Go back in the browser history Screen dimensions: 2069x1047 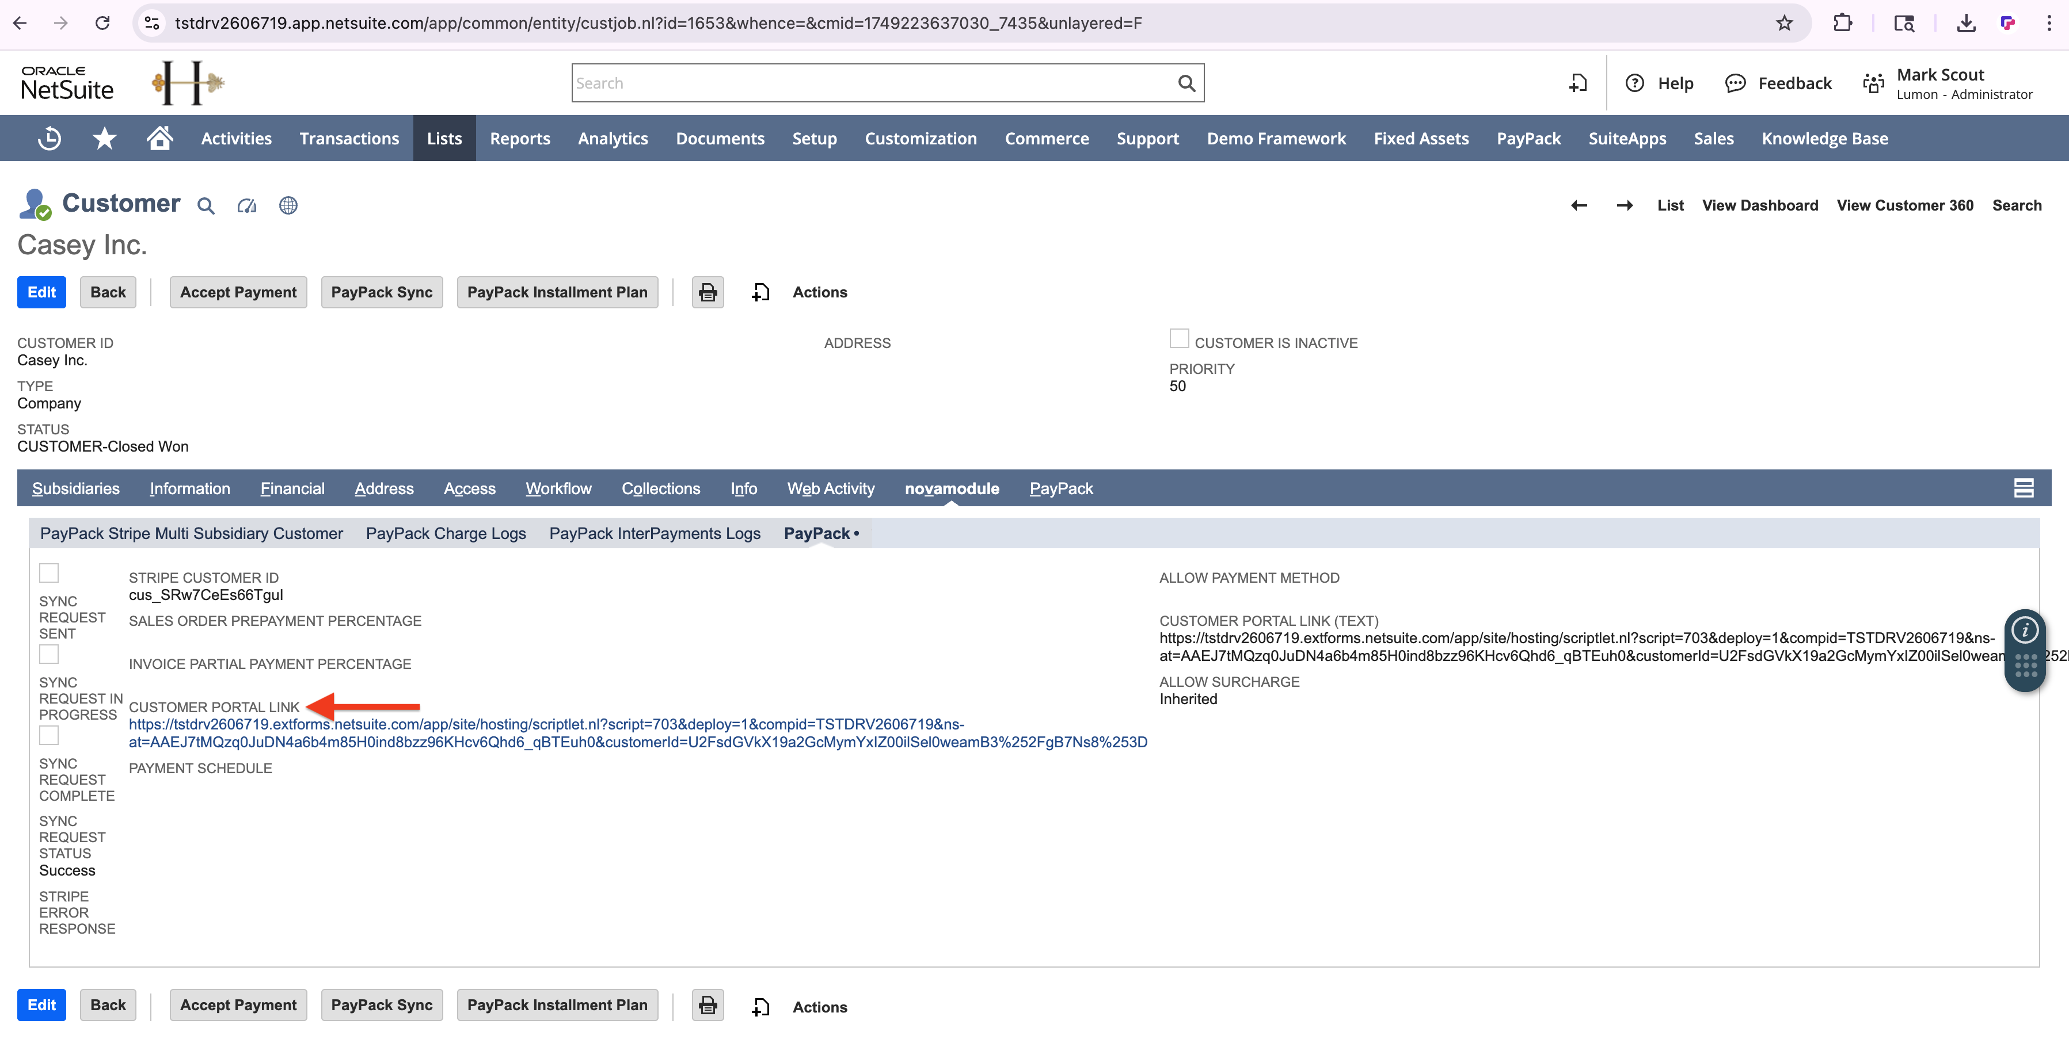[21, 23]
